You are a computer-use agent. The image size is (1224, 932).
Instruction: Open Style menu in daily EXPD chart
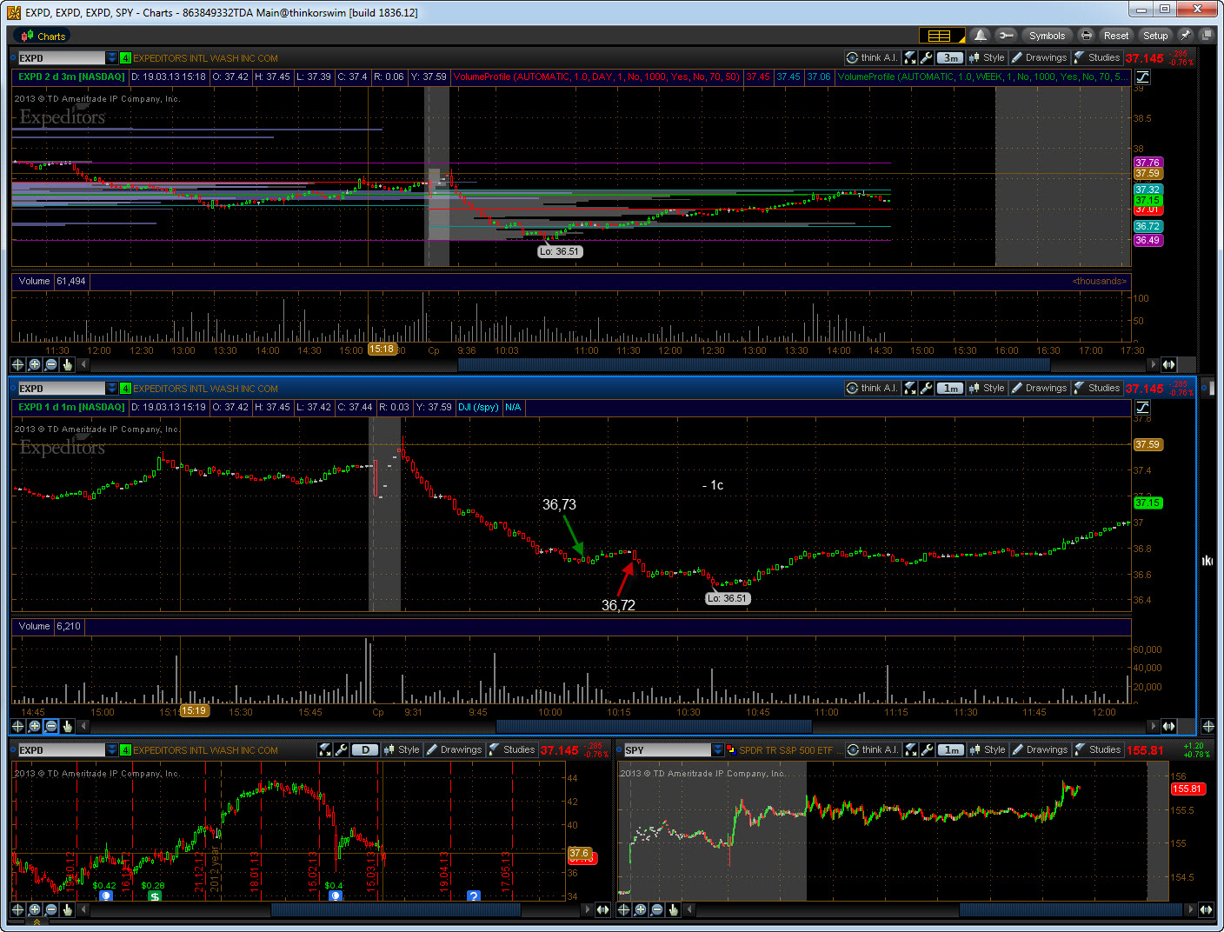click(x=402, y=749)
